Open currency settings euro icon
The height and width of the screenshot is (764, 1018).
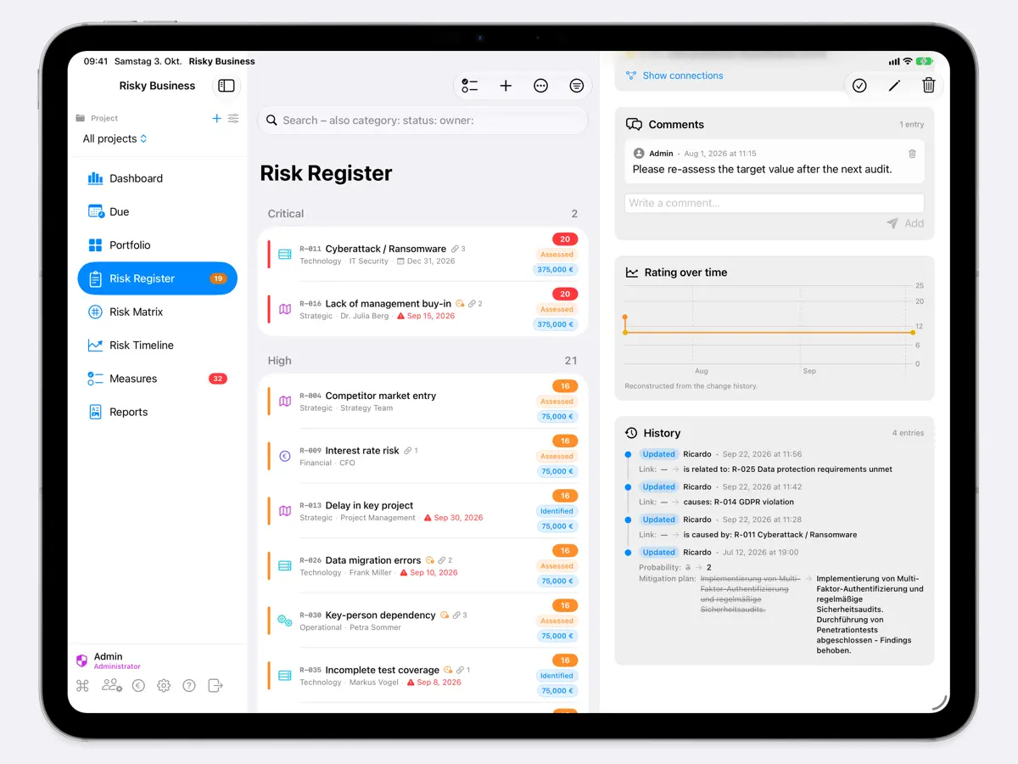138,686
